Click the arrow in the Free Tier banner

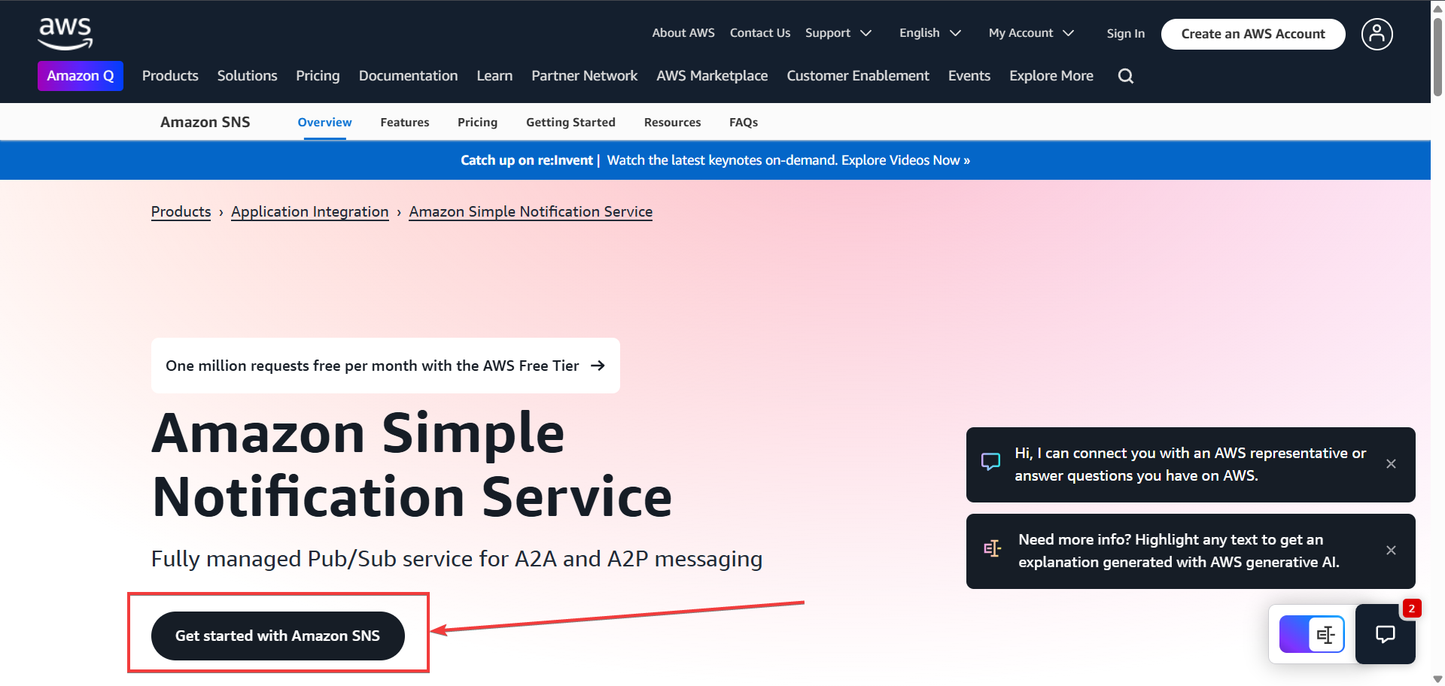click(598, 366)
